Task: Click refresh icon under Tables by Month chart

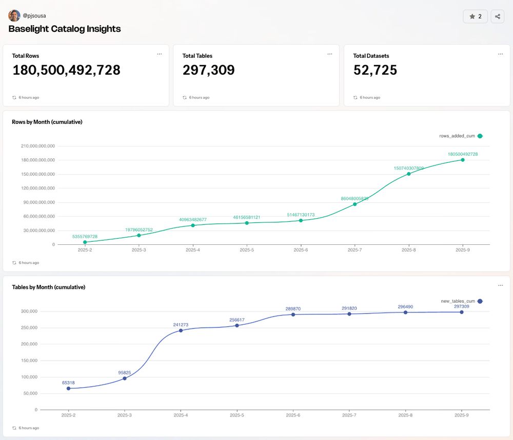Action: 14,428
